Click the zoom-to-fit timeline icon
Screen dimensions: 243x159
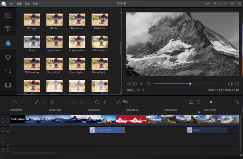tap(191, 102)
